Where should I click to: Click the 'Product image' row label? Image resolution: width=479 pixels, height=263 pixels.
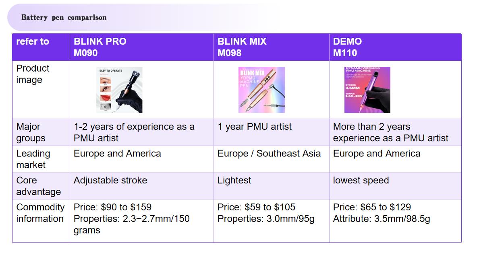tap(41, 90)
